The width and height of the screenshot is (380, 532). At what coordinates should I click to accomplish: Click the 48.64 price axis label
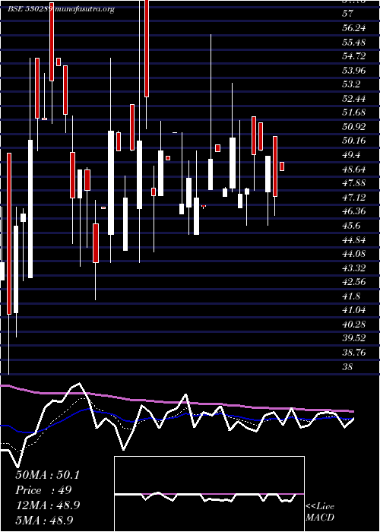(x=353, y=169)
